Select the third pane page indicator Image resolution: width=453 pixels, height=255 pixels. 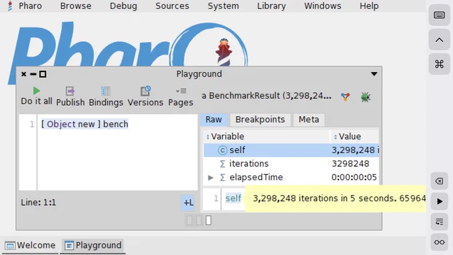(x=209, y=220)
